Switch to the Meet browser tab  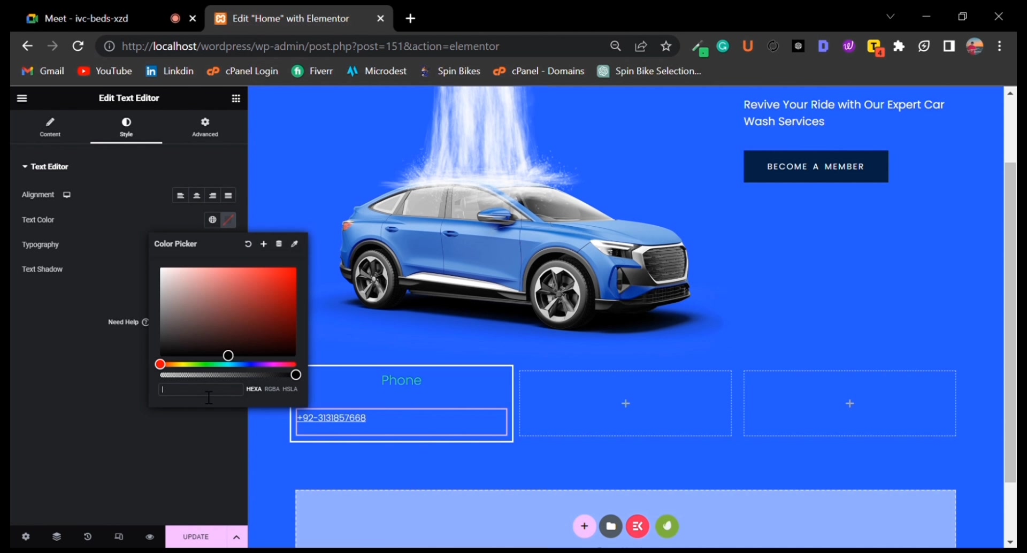(x=87, y=18)
